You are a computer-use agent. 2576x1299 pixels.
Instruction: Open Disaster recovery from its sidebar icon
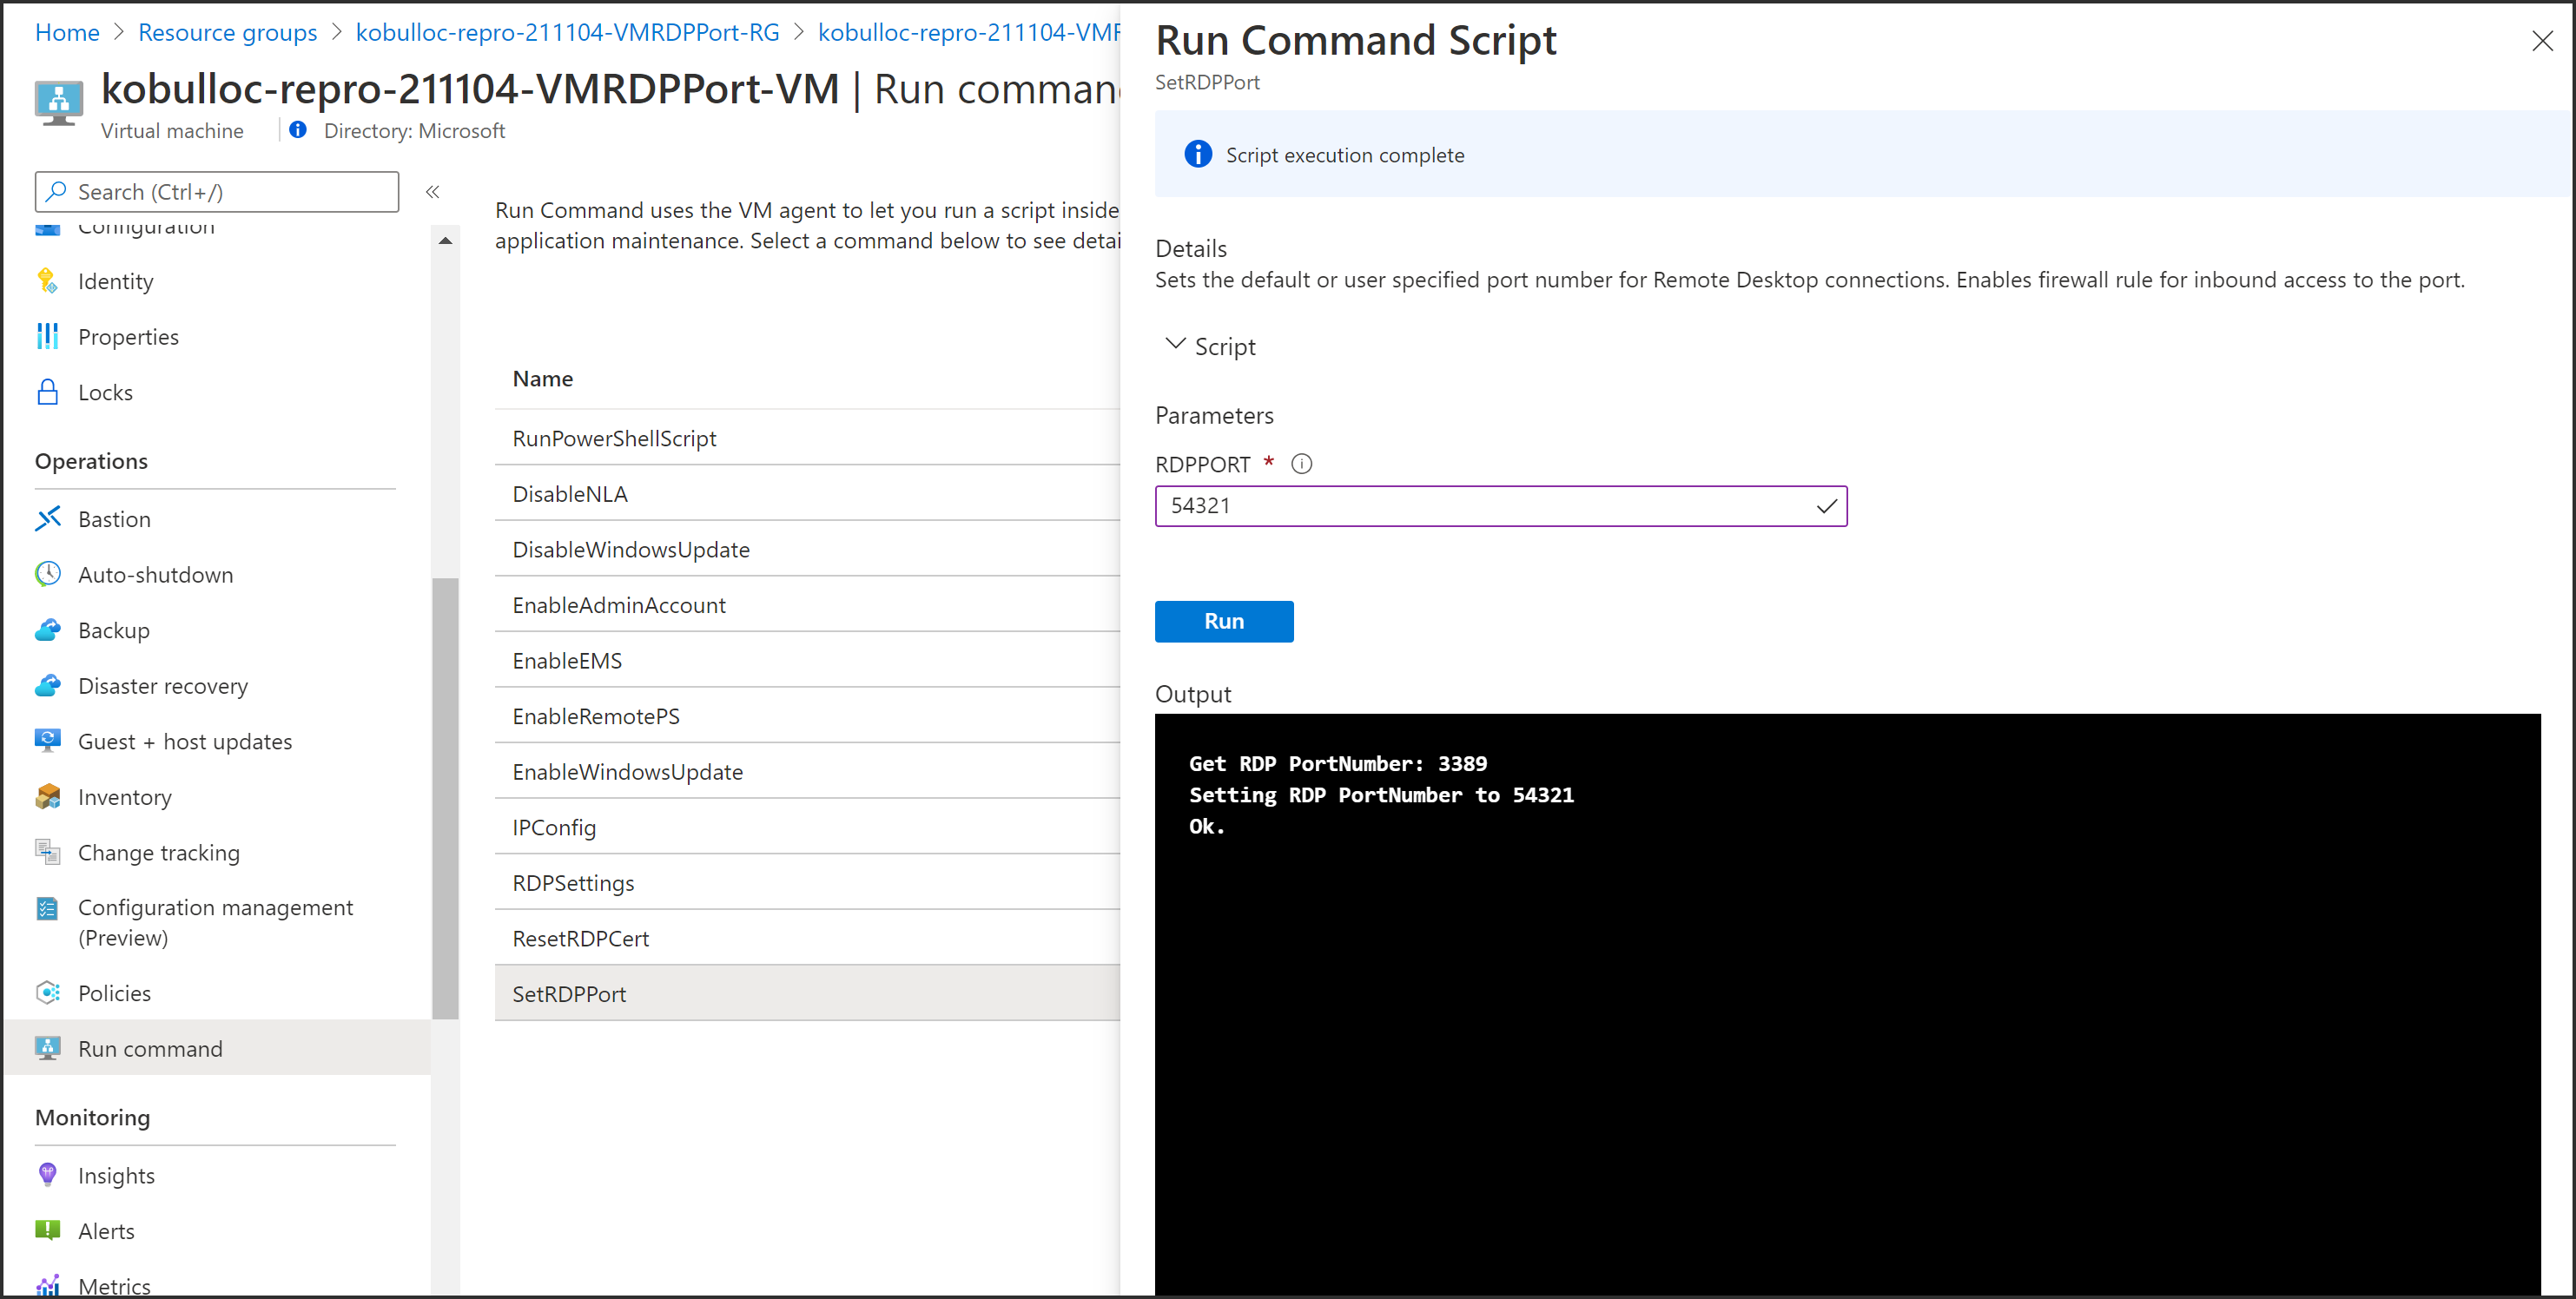click(x=48, y=685)
